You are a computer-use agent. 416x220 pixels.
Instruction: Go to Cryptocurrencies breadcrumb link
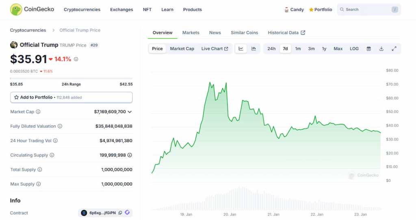(x=28, y=30)
